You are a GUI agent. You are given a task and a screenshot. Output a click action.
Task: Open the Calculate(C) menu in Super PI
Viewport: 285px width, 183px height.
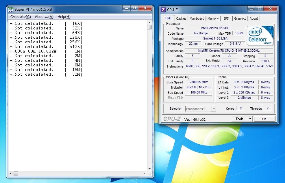(x=21, y=17)
